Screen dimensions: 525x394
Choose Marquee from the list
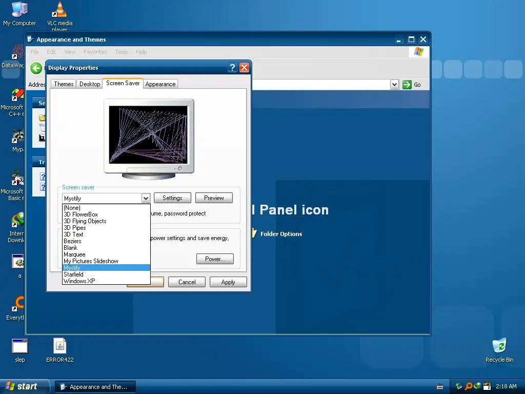(106, 254)
